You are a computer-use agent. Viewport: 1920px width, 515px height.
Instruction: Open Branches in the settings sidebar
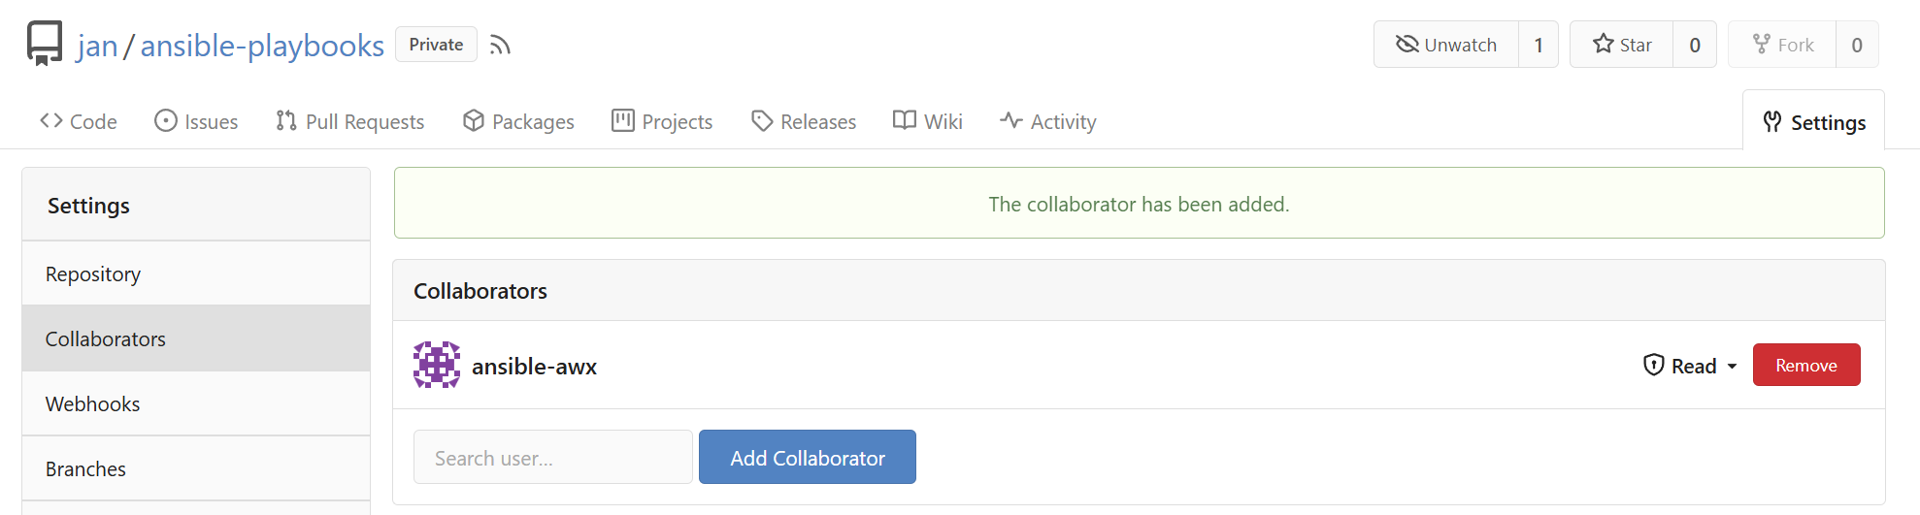click(x=85, y=468)
